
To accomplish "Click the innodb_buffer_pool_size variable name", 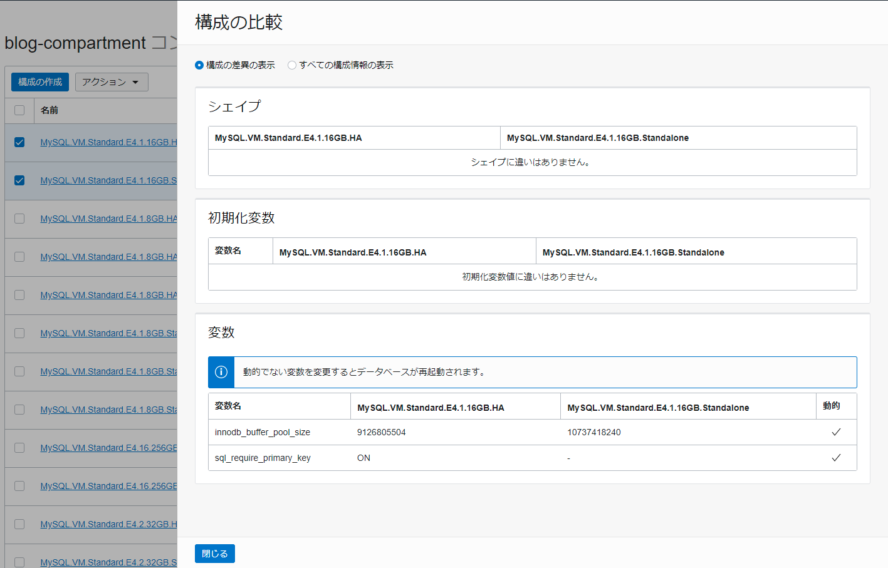I will 263,432.
